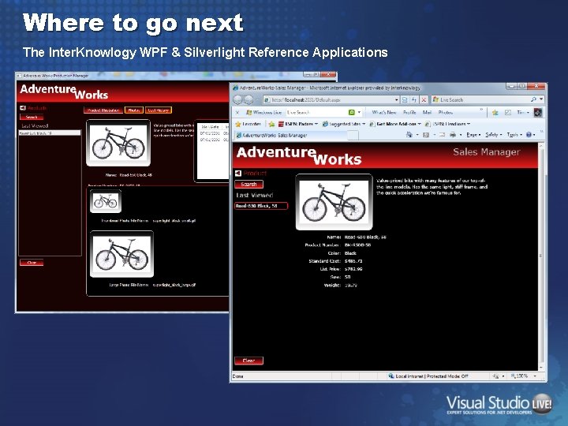This screenshot has height=426, width=568.
Task: Click the vertical scrollbar in the browser window
Action: coord(541,256)
